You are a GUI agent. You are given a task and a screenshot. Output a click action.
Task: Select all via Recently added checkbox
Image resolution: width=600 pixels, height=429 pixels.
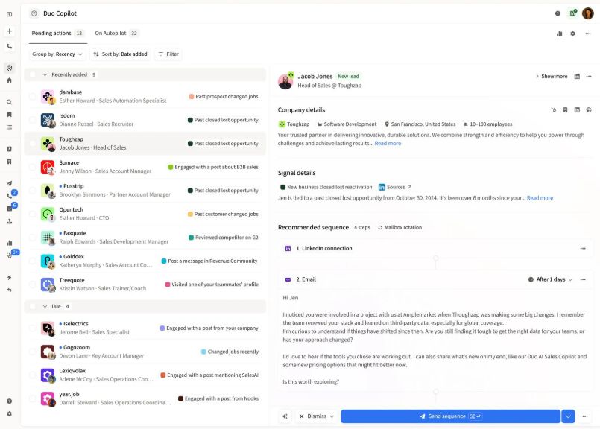(x=33, y=74)
